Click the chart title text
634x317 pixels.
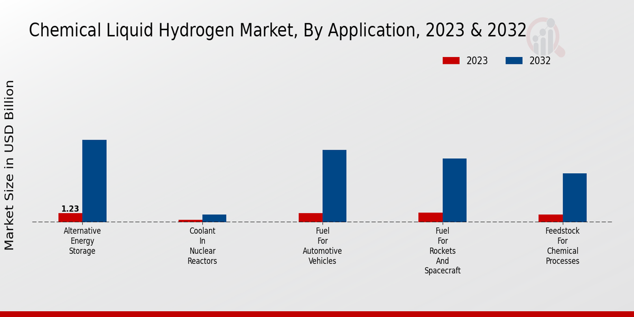277,31
